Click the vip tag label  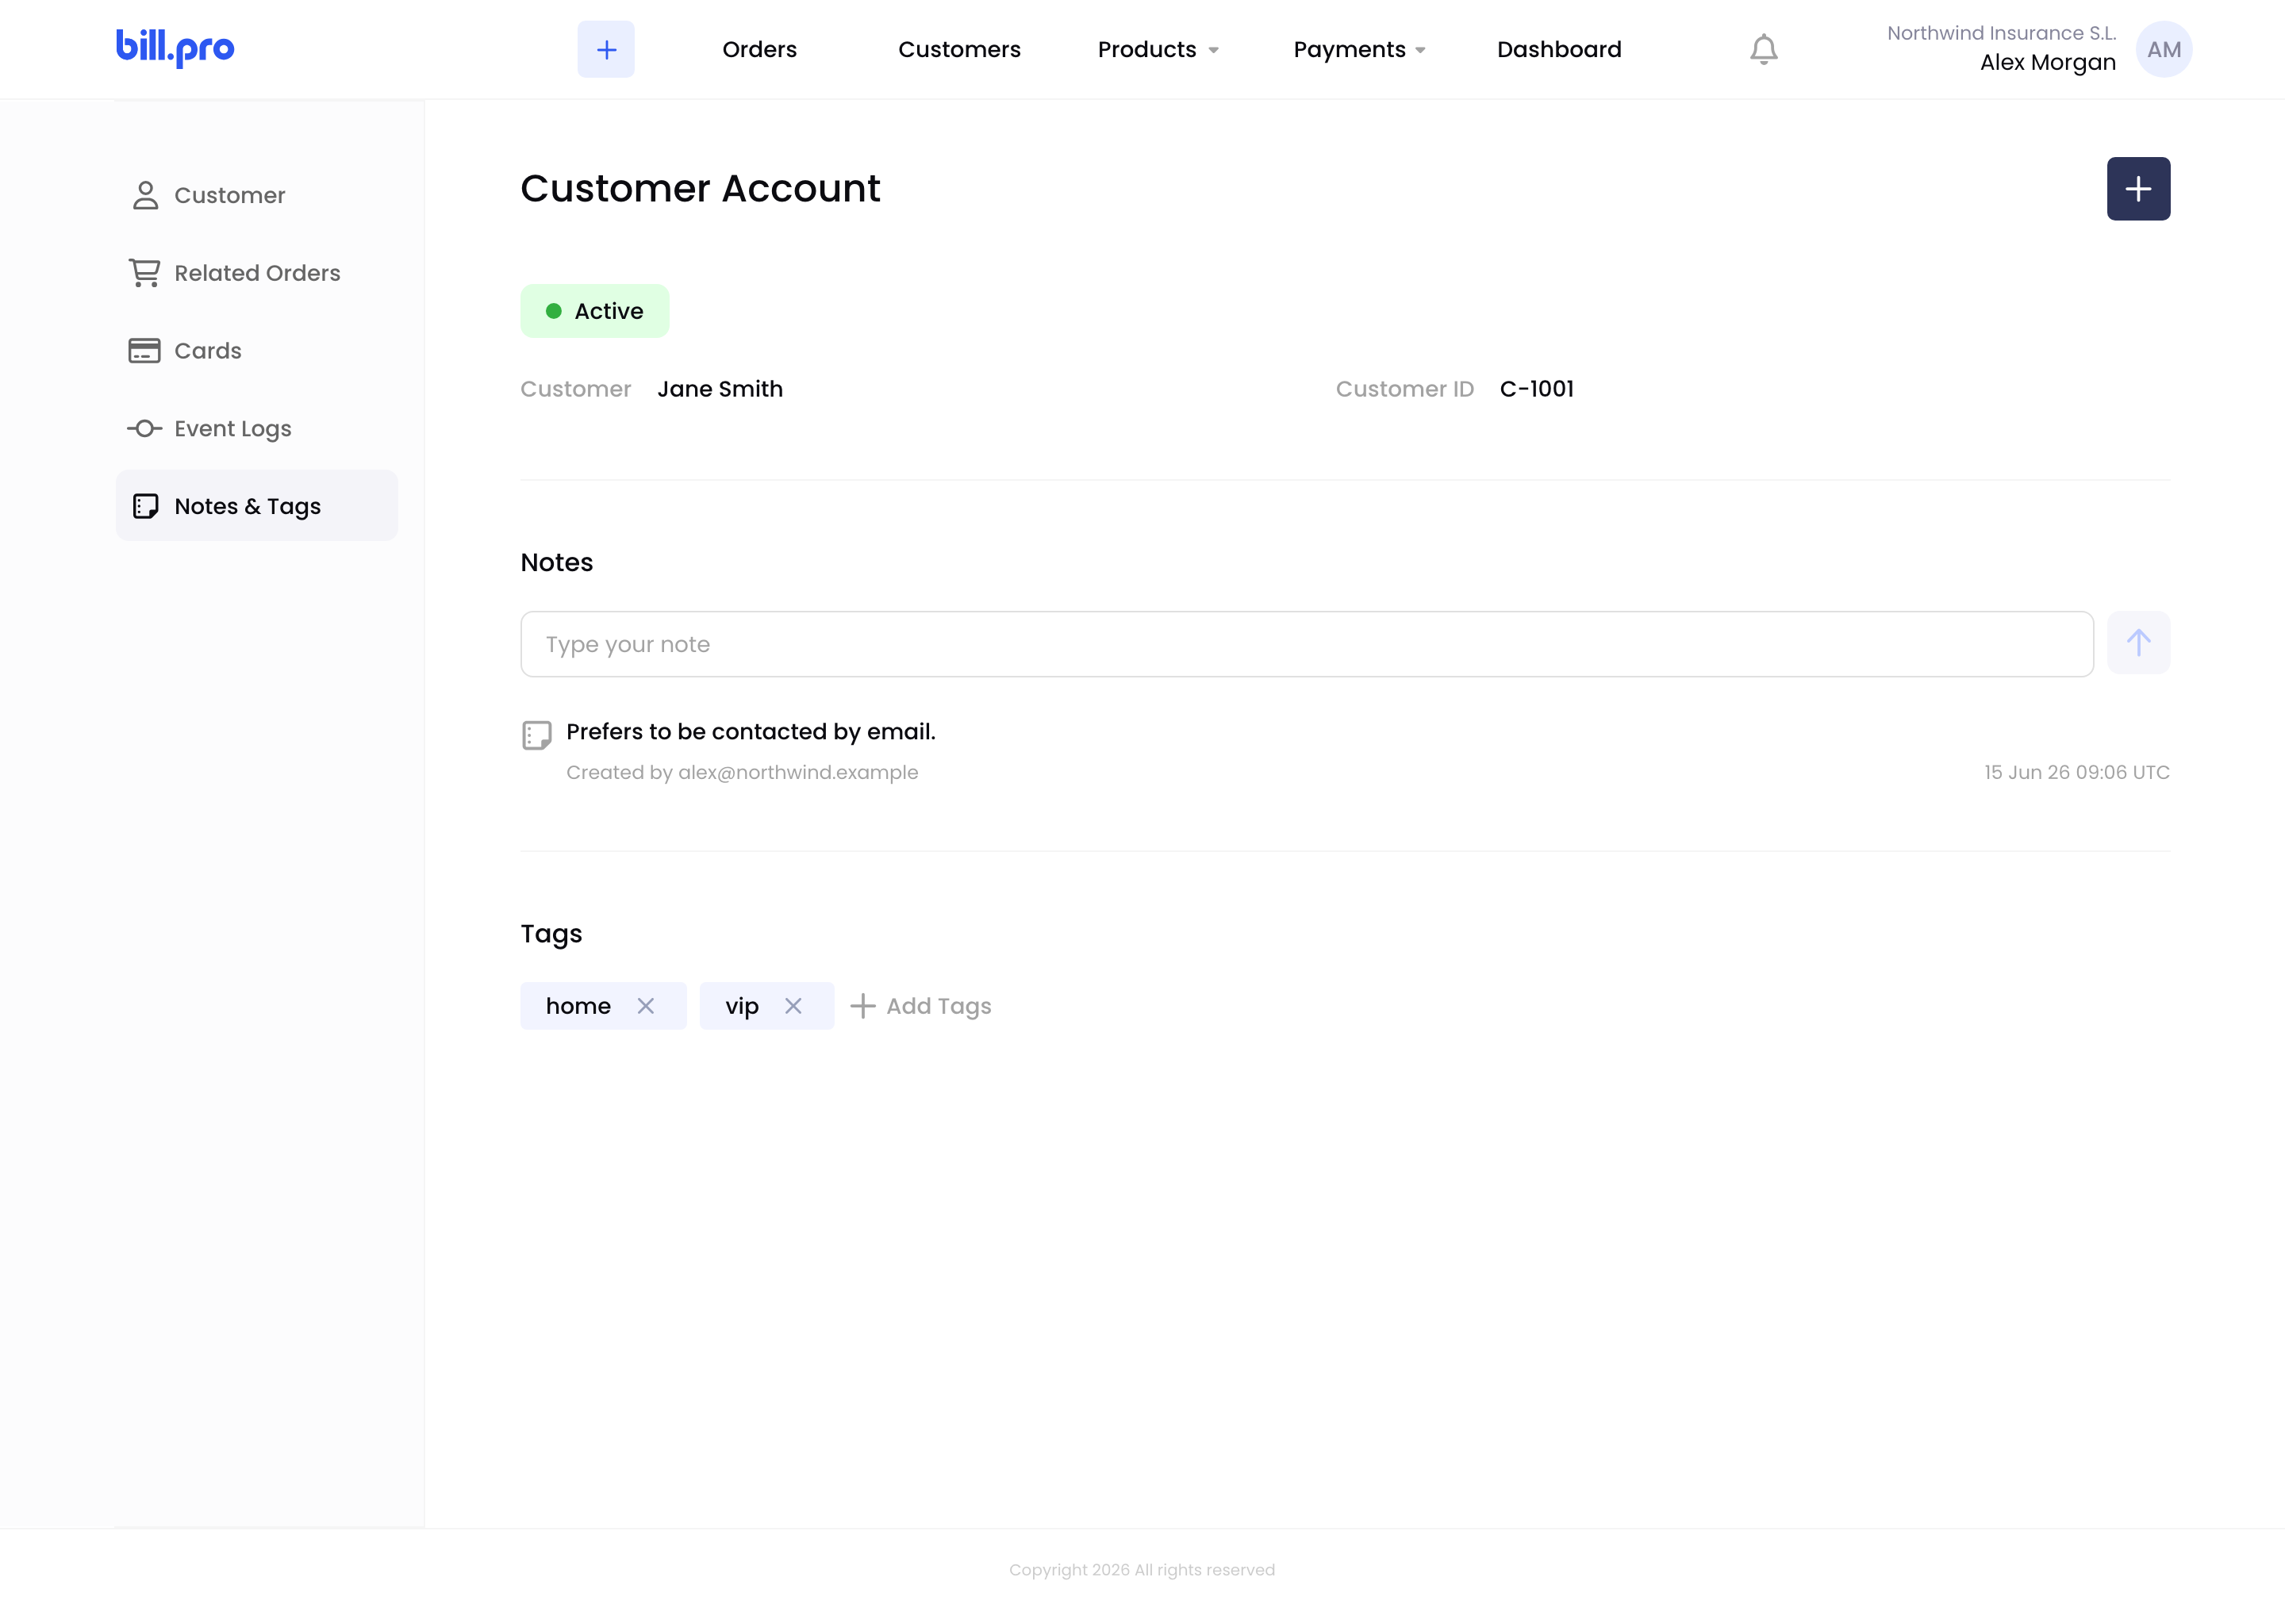point(741,1006)
